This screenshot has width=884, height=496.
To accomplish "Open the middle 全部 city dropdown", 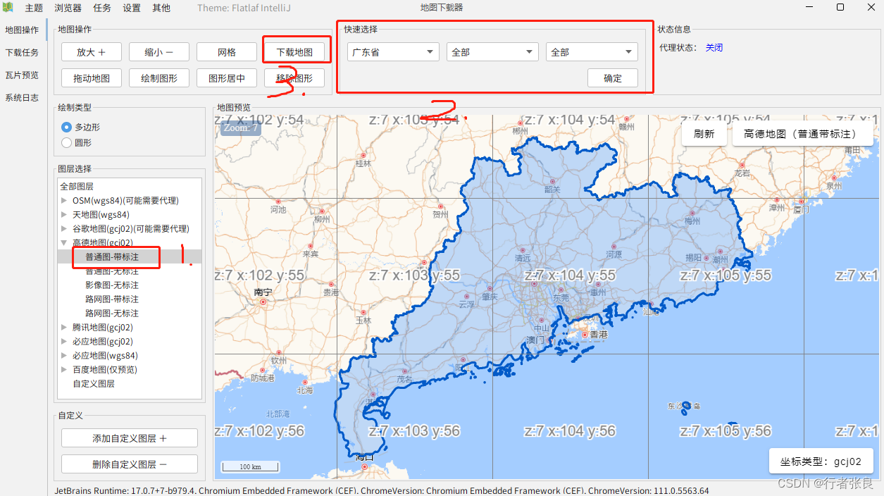I will coord(492,52).
